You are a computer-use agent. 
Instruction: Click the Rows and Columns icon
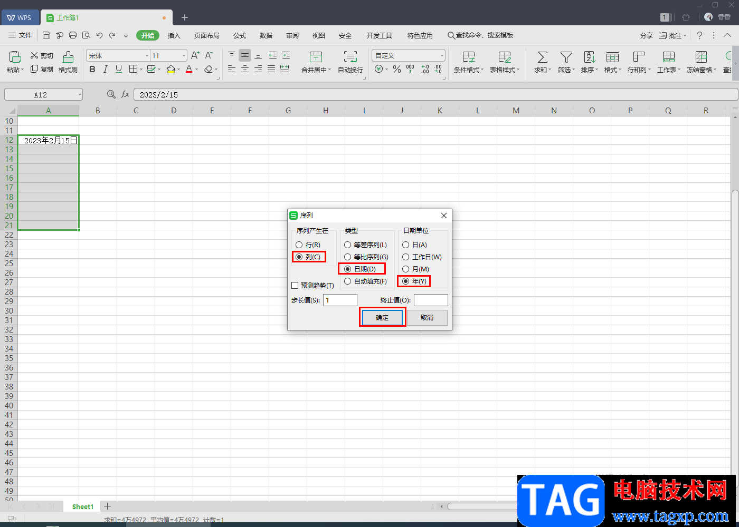pyautogui.click(x=639, y=57)
